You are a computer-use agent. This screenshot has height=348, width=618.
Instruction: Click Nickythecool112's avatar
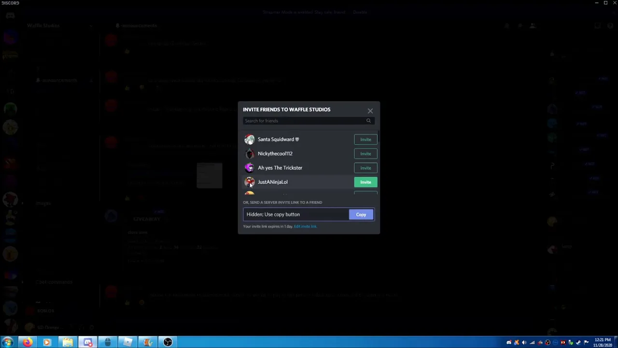(x=249, y=154)
